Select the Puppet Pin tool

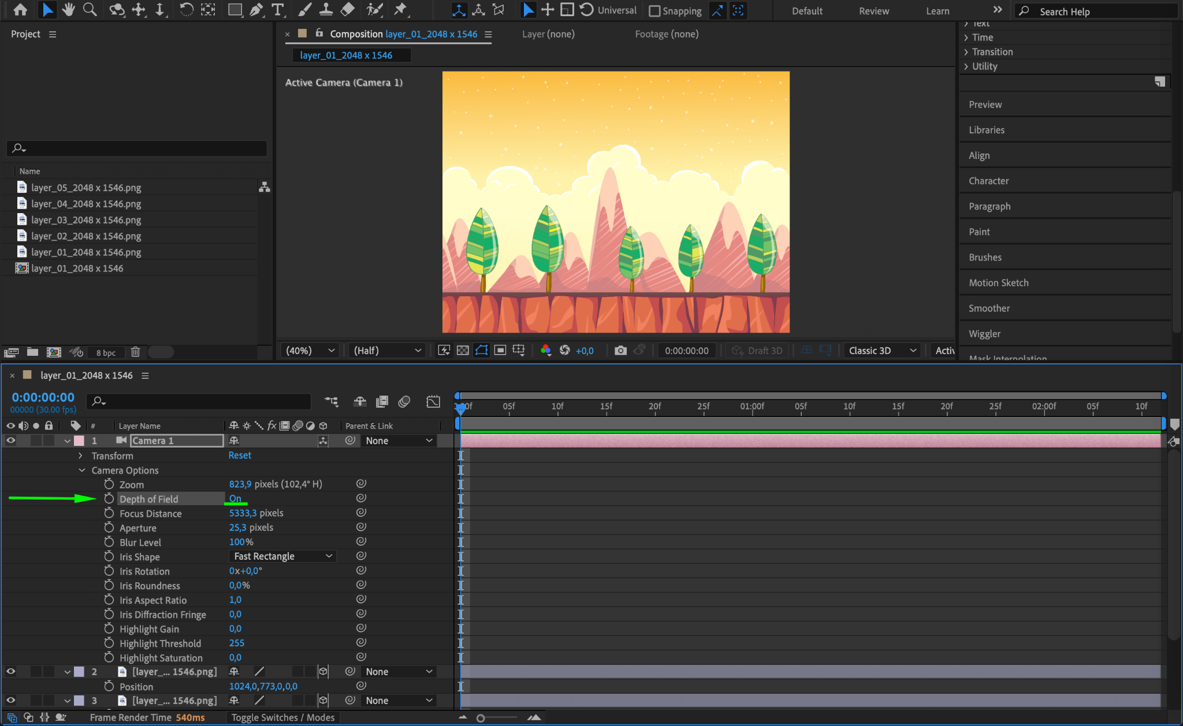[x=400, y=9]
